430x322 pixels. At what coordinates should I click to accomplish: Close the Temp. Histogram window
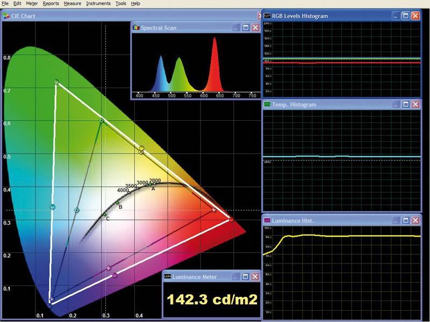tap(415, 104)
